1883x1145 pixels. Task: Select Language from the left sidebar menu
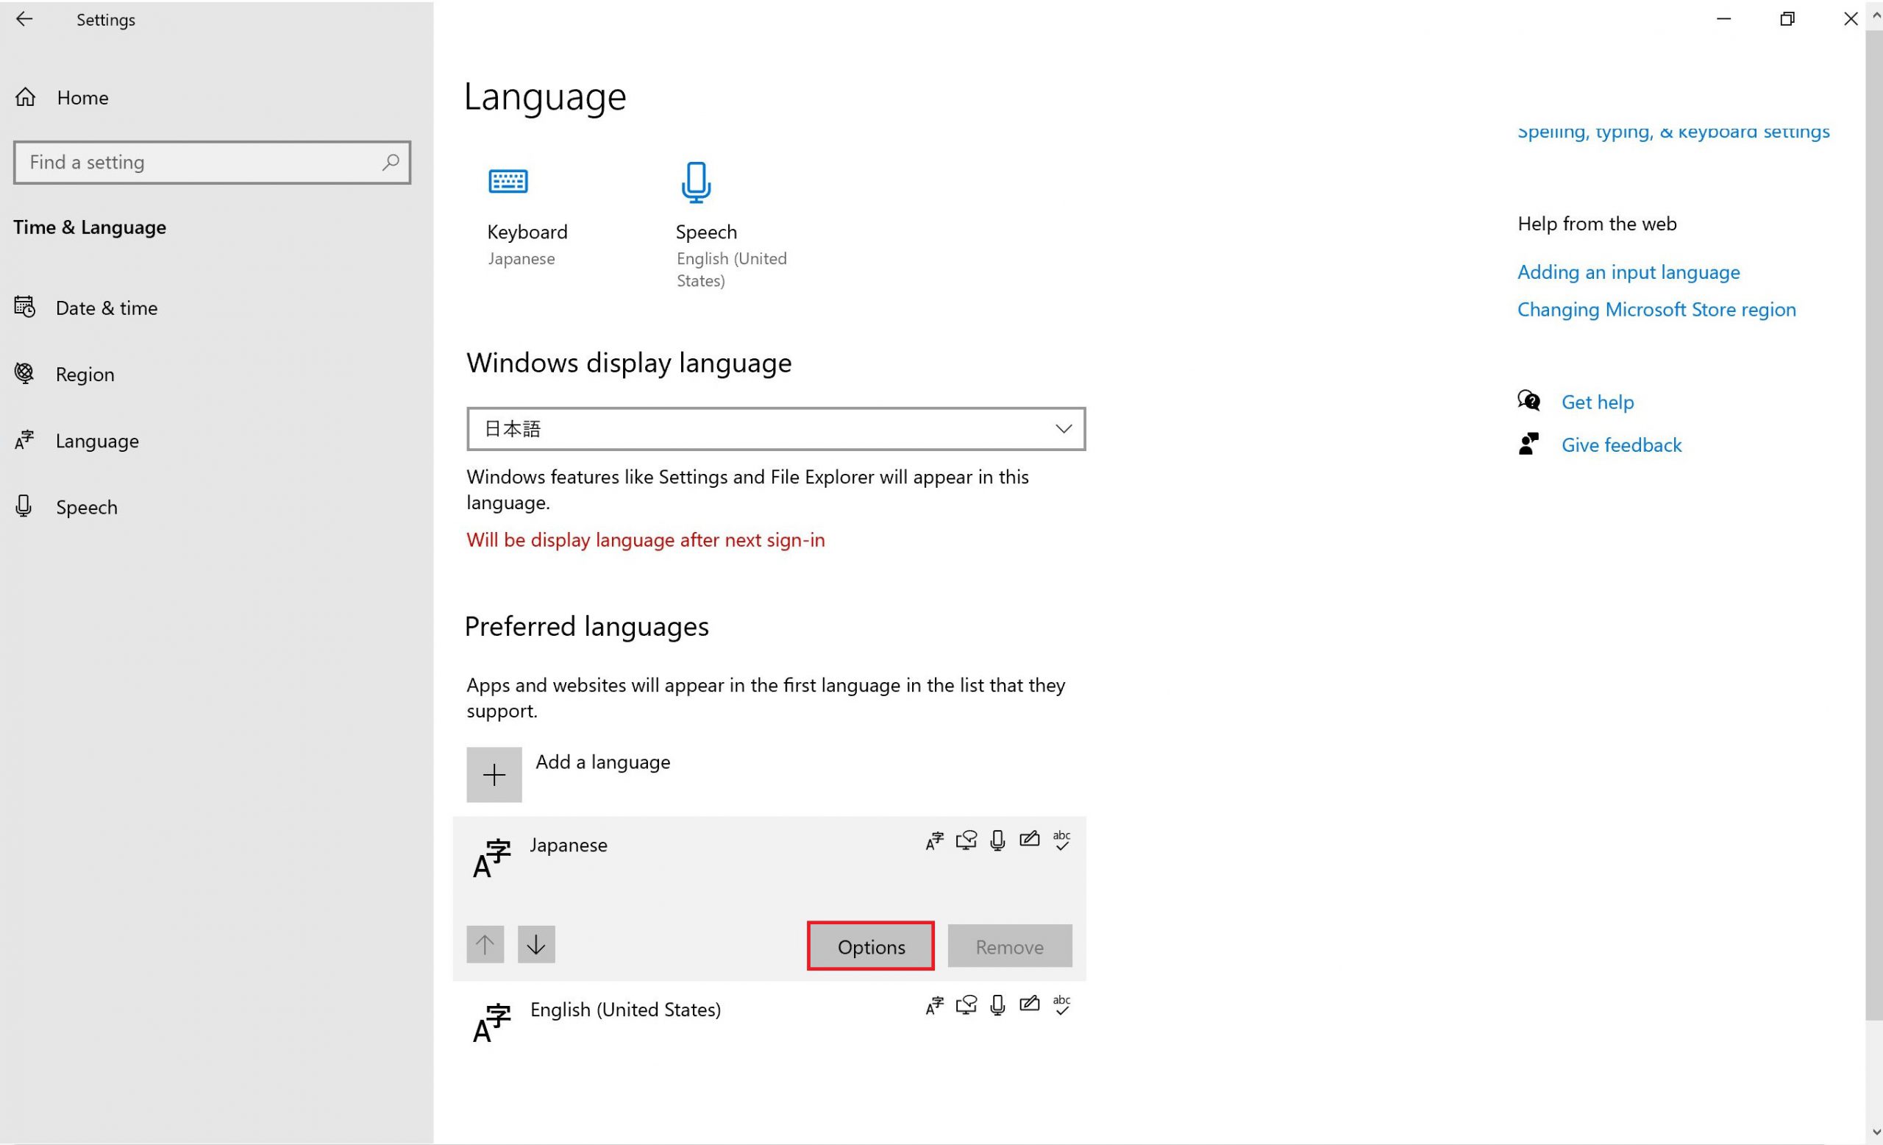[96, 440]
